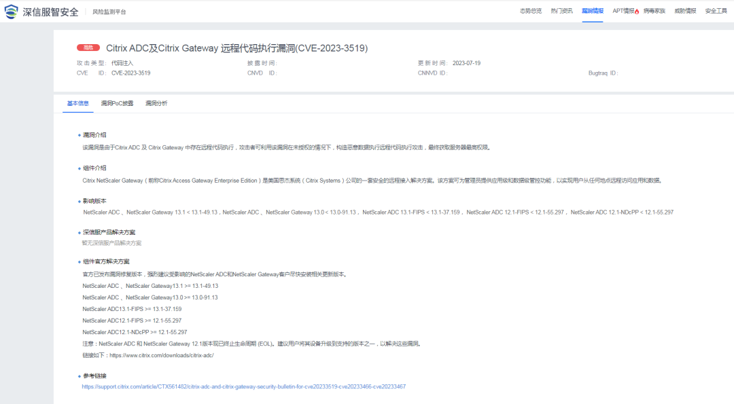Click the Citrix NetScaler Gateway component description
This screenshot has width=734, height=404.
tap(372, 181)
